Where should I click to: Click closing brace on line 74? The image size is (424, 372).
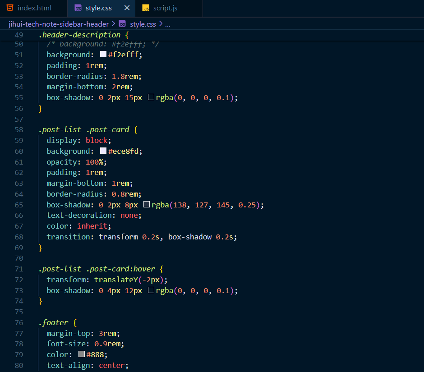[40, 301]
